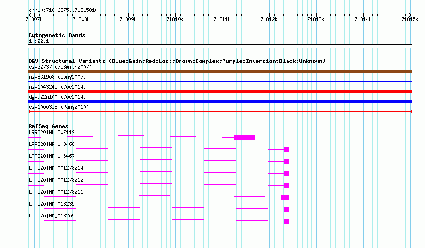Select the LRRC20|NM_001278214 transcript label
Viewport: 425px width, 248px height.
coord(56,168)
